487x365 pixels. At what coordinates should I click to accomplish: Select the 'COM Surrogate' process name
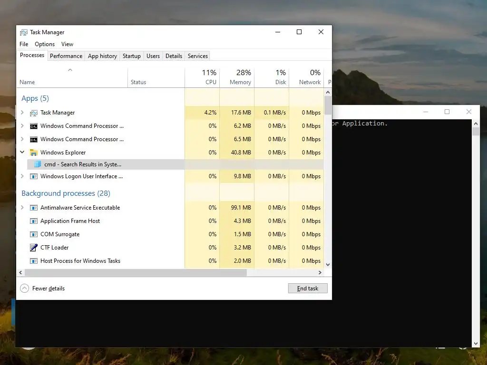pyautogui.click(x=60, y=234)
